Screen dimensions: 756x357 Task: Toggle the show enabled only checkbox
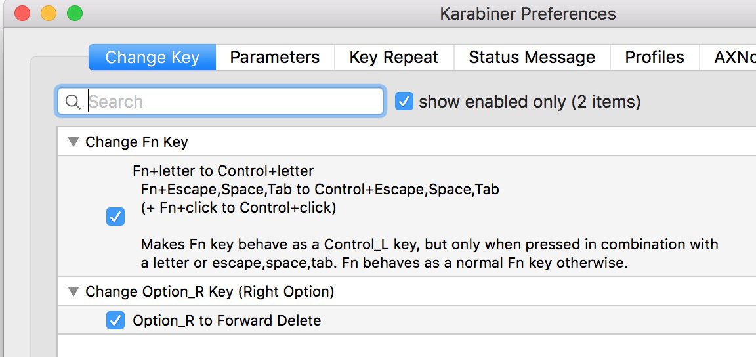(x=404, y=102)
